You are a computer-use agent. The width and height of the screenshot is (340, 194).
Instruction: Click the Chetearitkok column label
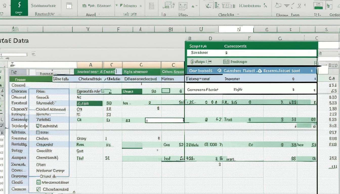pyautogui.click(x=90, y=79)
